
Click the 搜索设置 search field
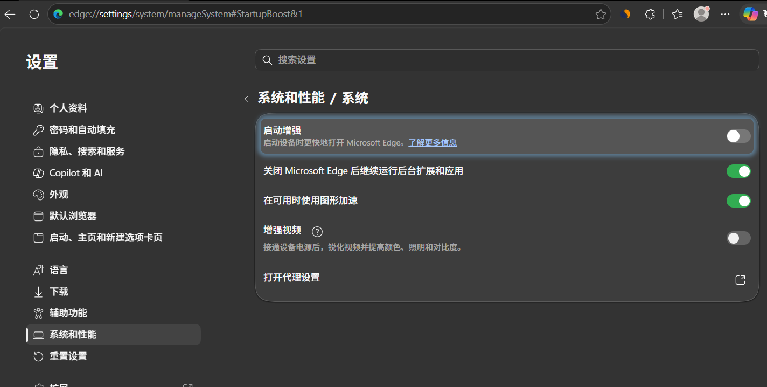tap(507, 60)
